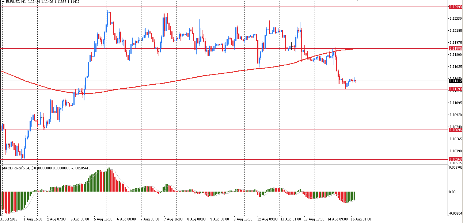The width and height of the screenshot is (463, 223).
Task: Click the 1.10920 price scale value
Action: 455,115
